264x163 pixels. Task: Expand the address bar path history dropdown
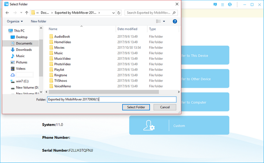coord(114,13)
